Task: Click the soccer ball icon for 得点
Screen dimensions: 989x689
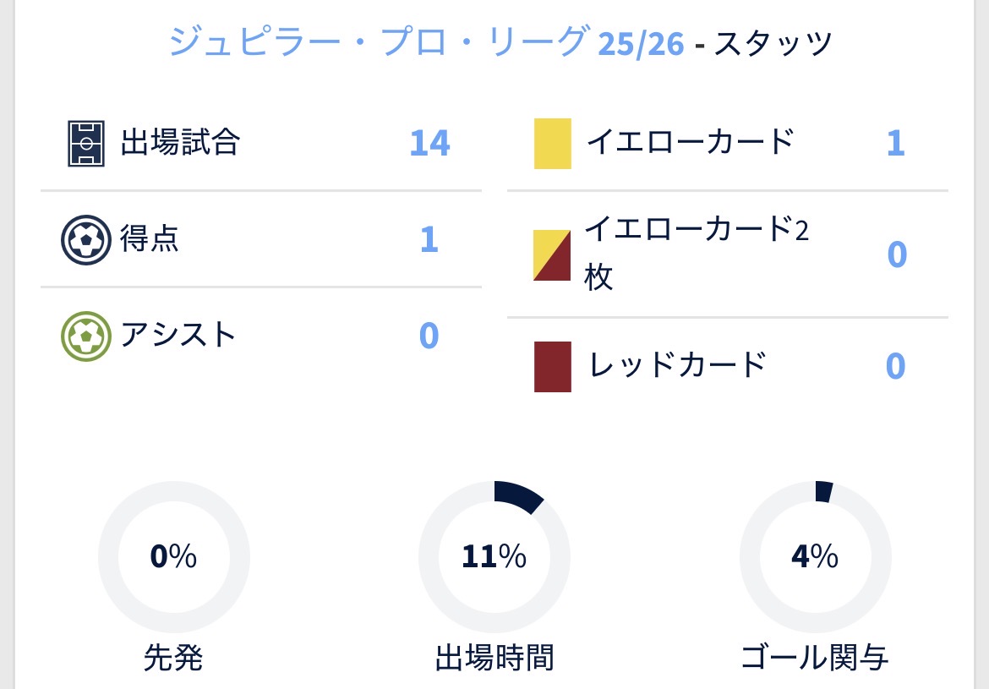Action: 85,240
